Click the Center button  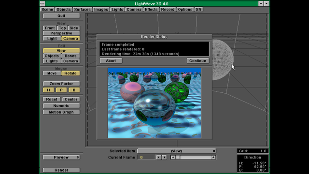71,99
